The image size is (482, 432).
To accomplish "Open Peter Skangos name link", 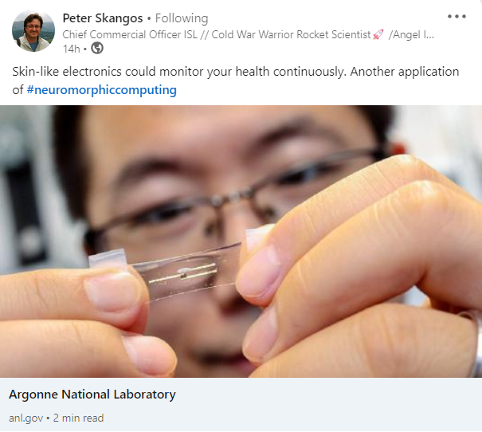I will 103,18.
